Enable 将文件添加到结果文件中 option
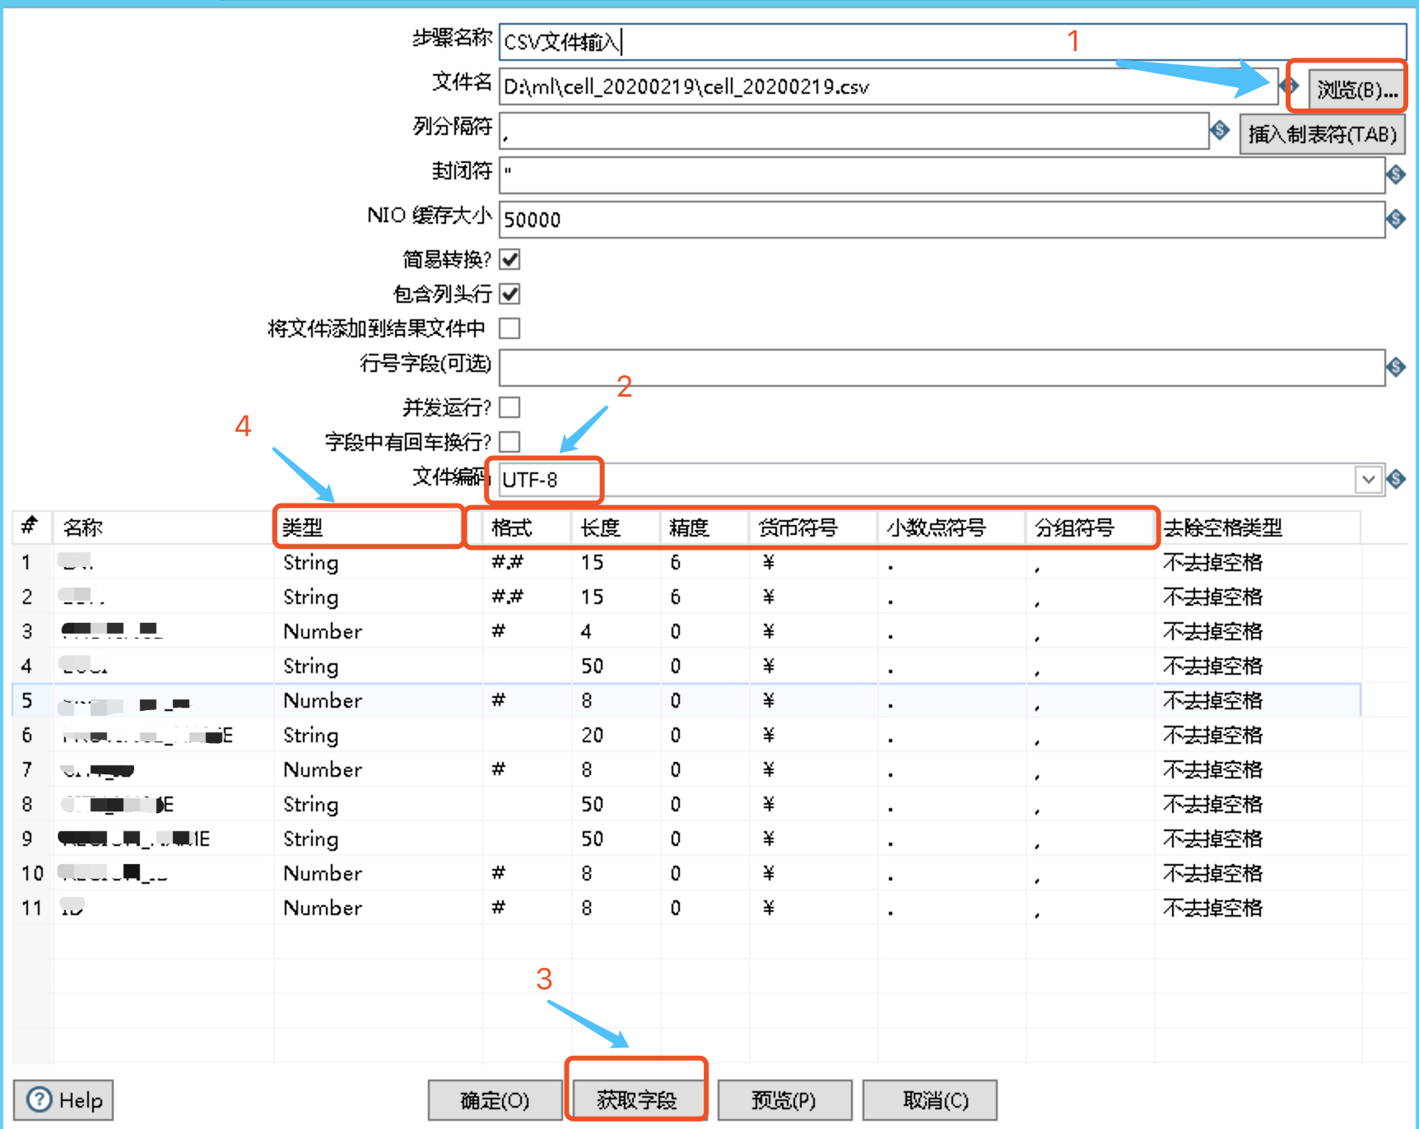Image resolution: width=1419 pixels, height=1129 pixels. click(x=509, y=328)
